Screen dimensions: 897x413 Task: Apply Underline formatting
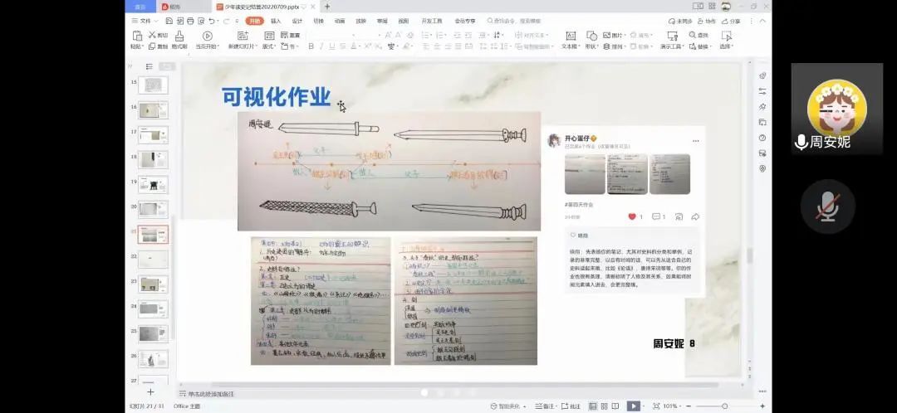point(331,46)
